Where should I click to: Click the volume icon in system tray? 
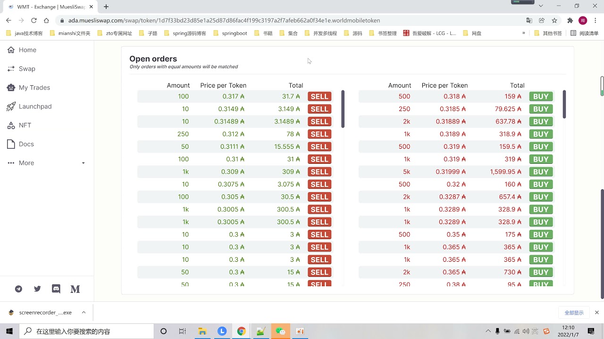[x=526, y=331]
